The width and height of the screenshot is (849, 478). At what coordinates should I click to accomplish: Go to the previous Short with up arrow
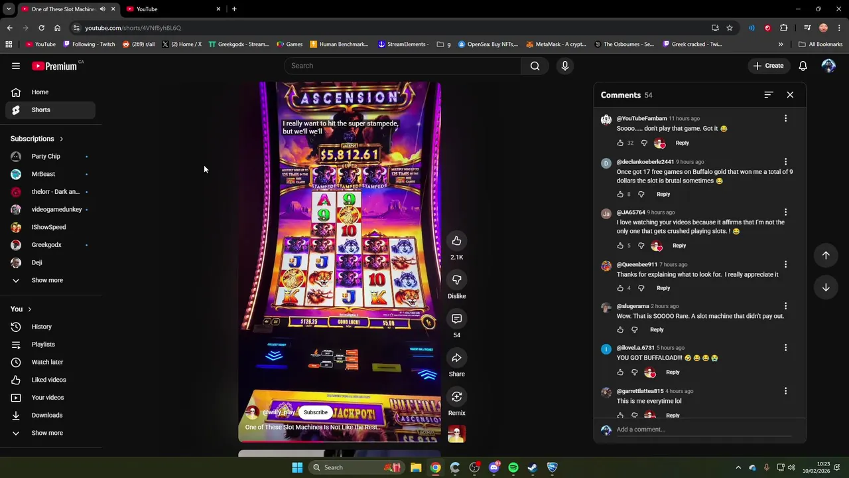[x=826, y=256]
